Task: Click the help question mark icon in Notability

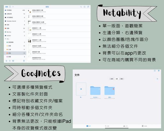Action: (x=10, y=61)
